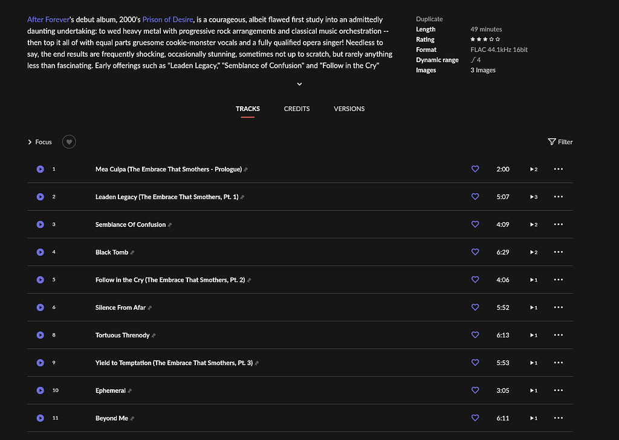This screenshot has height=440, width=619.
Task: Switch to the Credits tab
Action: click(296, 109)
